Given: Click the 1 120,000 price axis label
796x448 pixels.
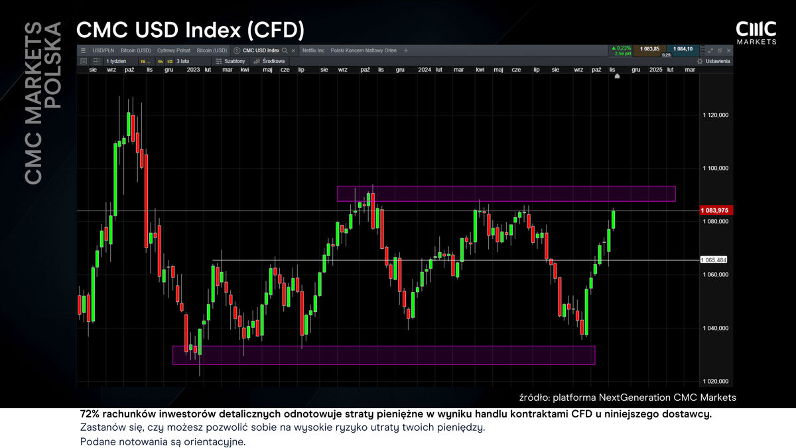Looking at the screenshot, I should coord(716,115).
